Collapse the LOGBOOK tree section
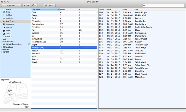 [x=2, y=10]
